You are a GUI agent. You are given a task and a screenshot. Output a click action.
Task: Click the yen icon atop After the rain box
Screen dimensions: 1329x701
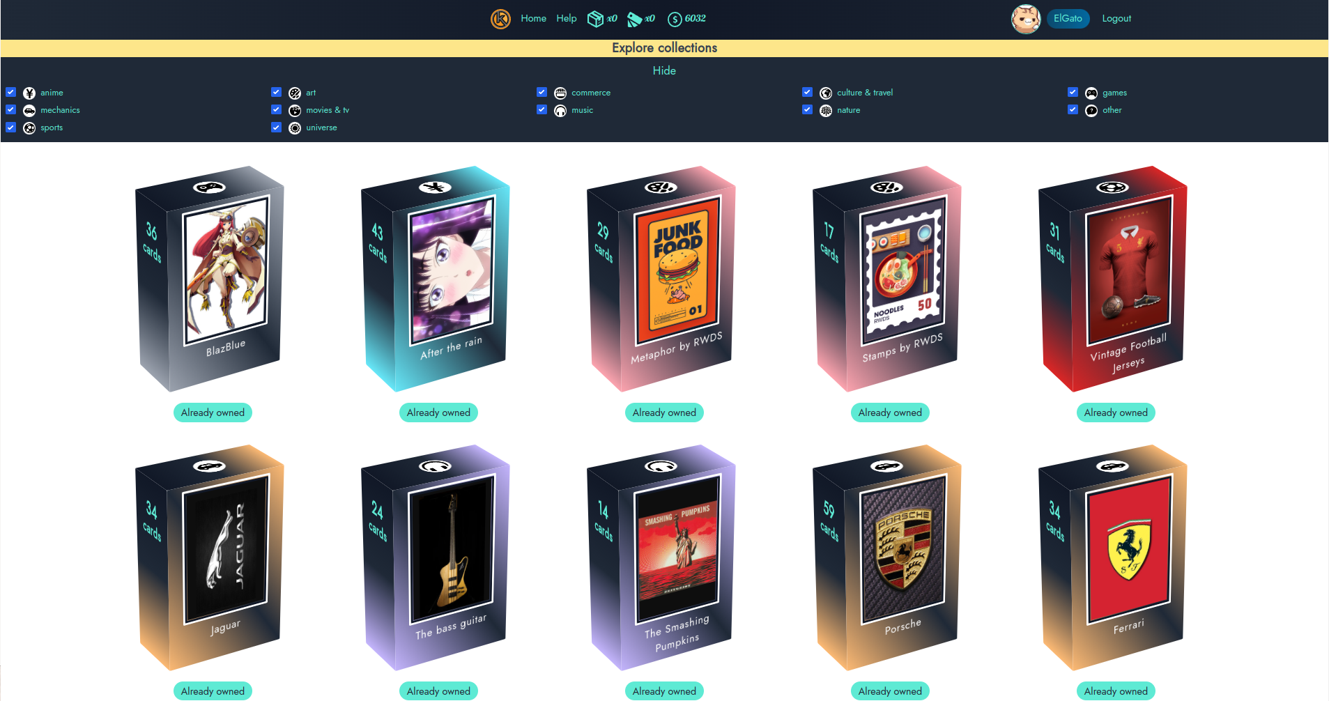(435, 187)
